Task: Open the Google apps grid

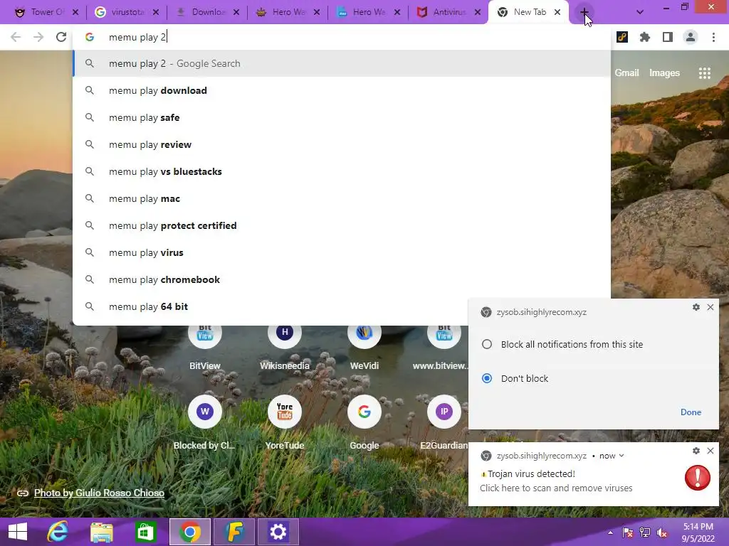Action: click(x=704, y=73)
